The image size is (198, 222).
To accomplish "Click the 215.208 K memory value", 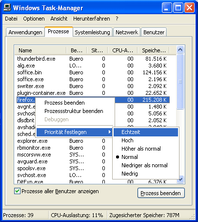I will 155,100.
